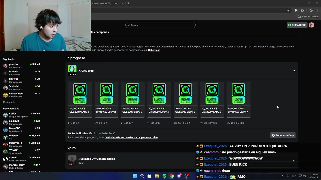Screen dimensions: 321x180
Task: Open Chrome three-dot menu
Action: pos(317,10)
